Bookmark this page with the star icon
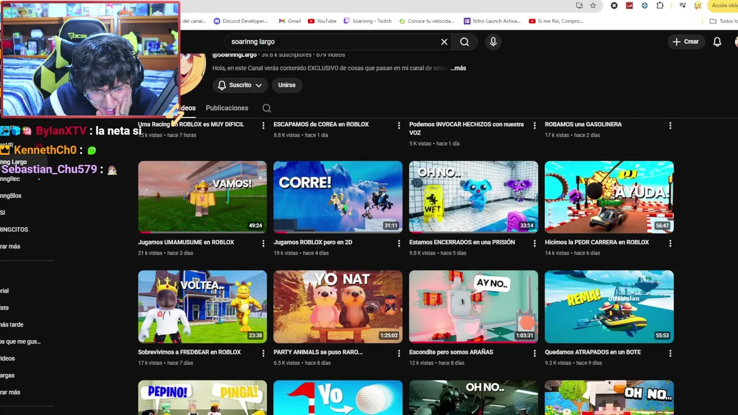 tap(593, 5)
